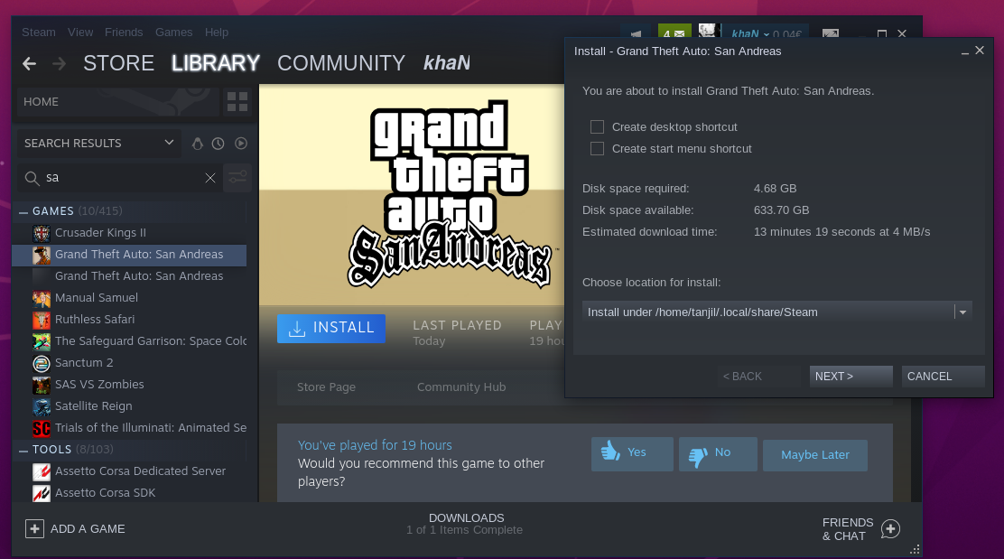Click Assetto Corsa SDK icon
The width and height of the screenshot is (1004, 559).
click(42, 493)
